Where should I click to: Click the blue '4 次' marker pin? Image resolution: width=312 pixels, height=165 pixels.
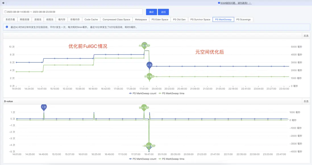point(149,65)
